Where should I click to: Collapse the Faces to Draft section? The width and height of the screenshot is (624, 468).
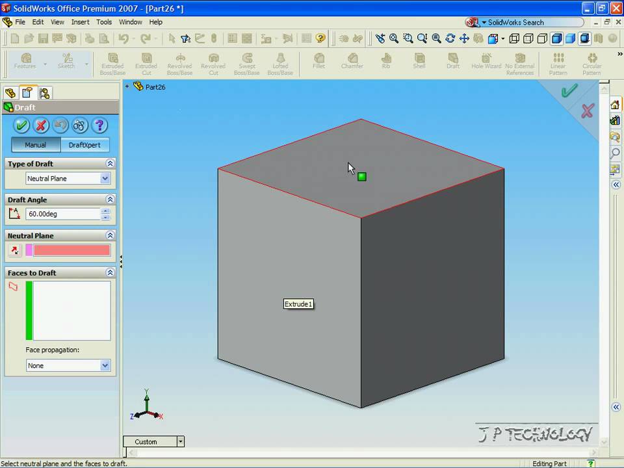point(110,272)
